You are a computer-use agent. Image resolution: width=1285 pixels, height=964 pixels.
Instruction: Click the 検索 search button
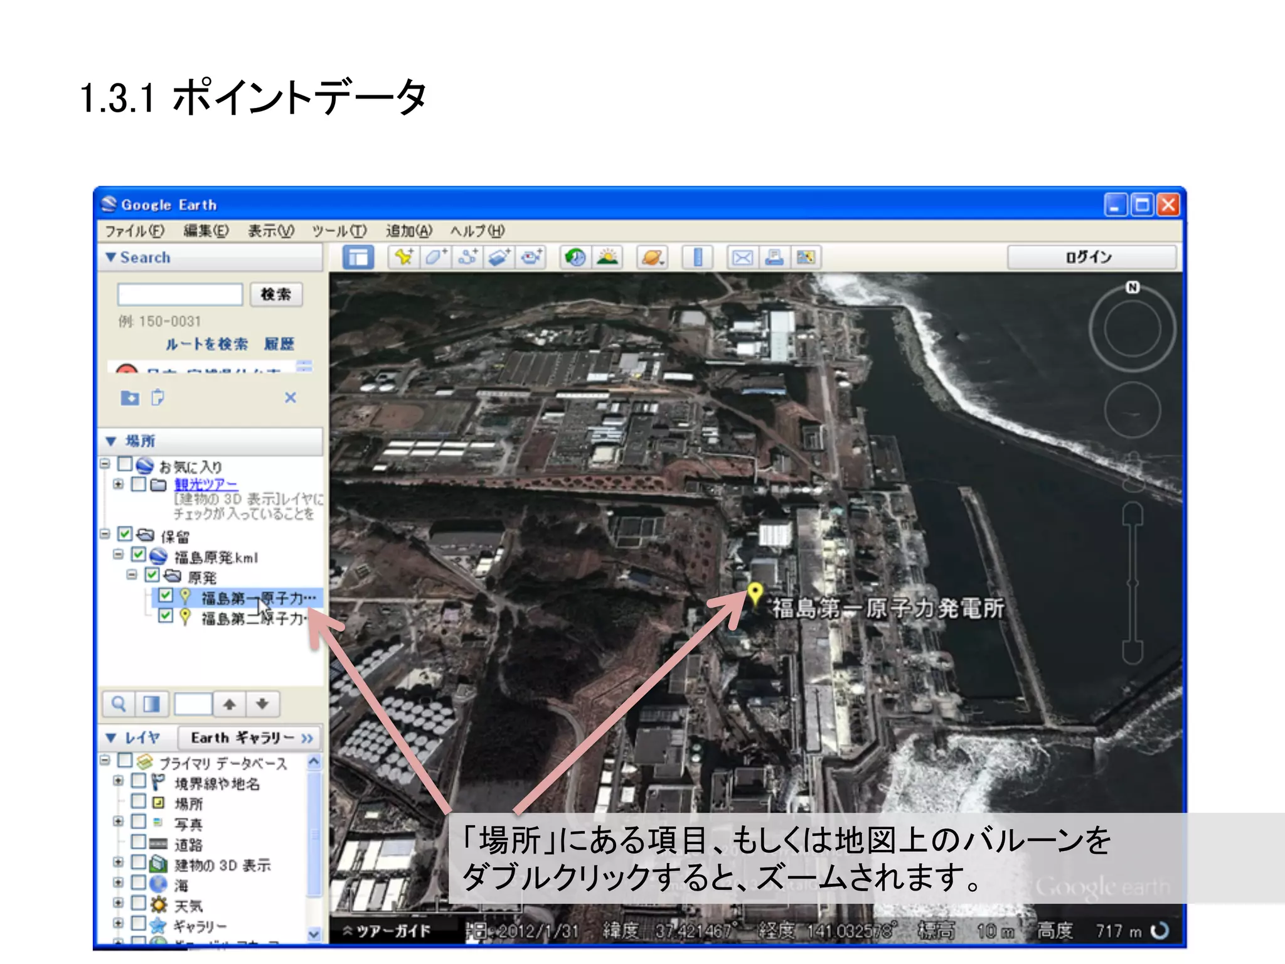tap(276, 294)
